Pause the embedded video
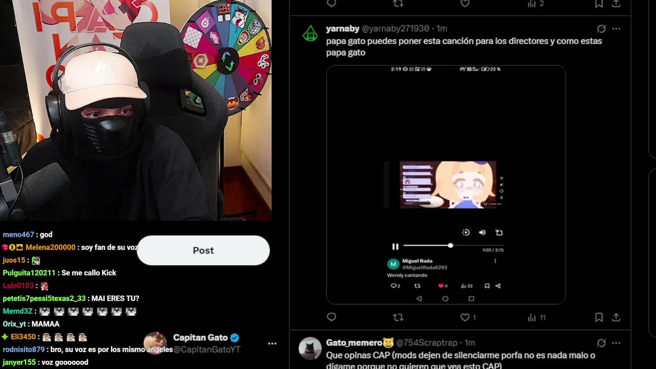The image size is (656, 369). (x=395, y=247)
